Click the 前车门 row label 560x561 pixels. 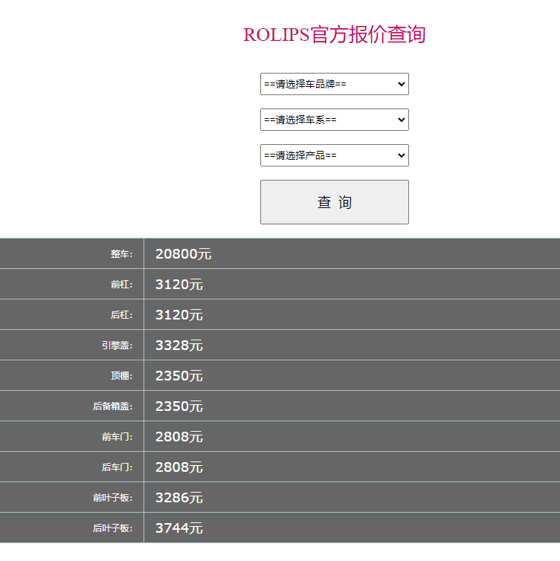pyautogui.click(x=117, y=437)
